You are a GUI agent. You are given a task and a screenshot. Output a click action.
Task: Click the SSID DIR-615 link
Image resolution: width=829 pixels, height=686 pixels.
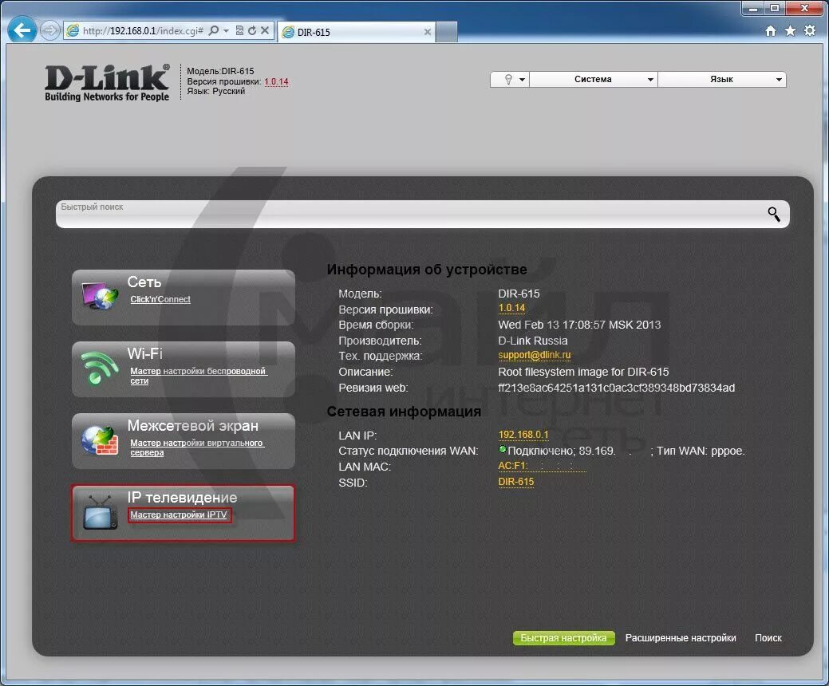coord(516,482)
